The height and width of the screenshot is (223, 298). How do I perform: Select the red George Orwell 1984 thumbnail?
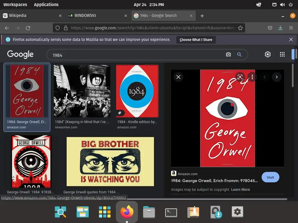pos(27,91)
